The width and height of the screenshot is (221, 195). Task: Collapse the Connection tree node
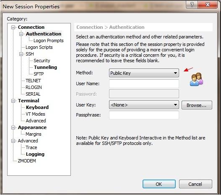[13, 27]
